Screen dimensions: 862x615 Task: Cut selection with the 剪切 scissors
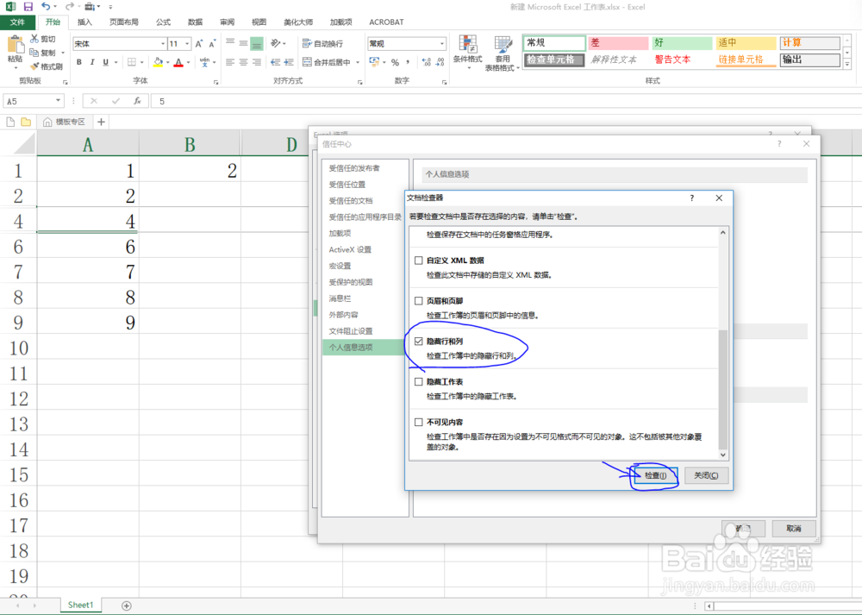[43, 39]
